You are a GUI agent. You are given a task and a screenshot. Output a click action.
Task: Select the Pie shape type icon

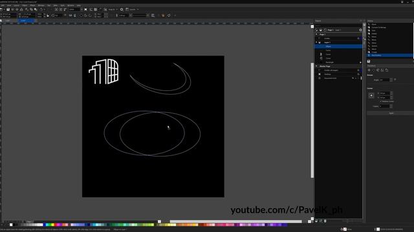pos(85,15)
